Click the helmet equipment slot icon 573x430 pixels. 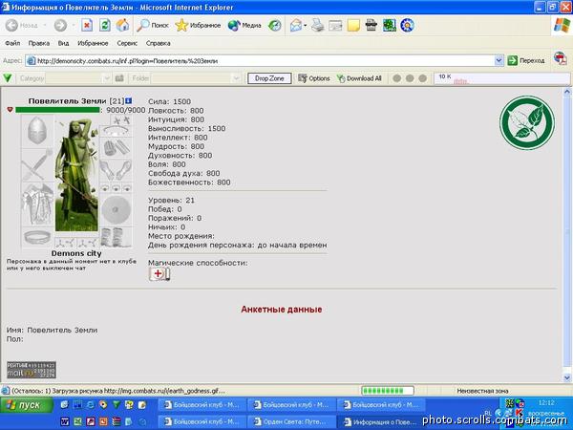[x=37, y=131]
